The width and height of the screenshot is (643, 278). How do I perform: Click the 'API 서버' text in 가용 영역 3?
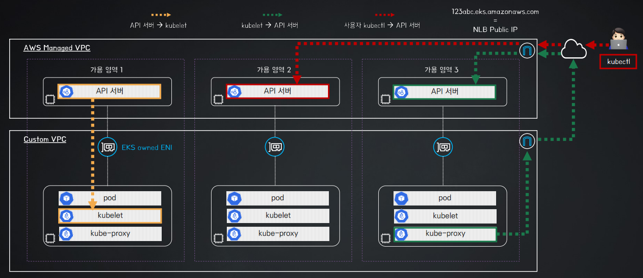tap(445, 91)
